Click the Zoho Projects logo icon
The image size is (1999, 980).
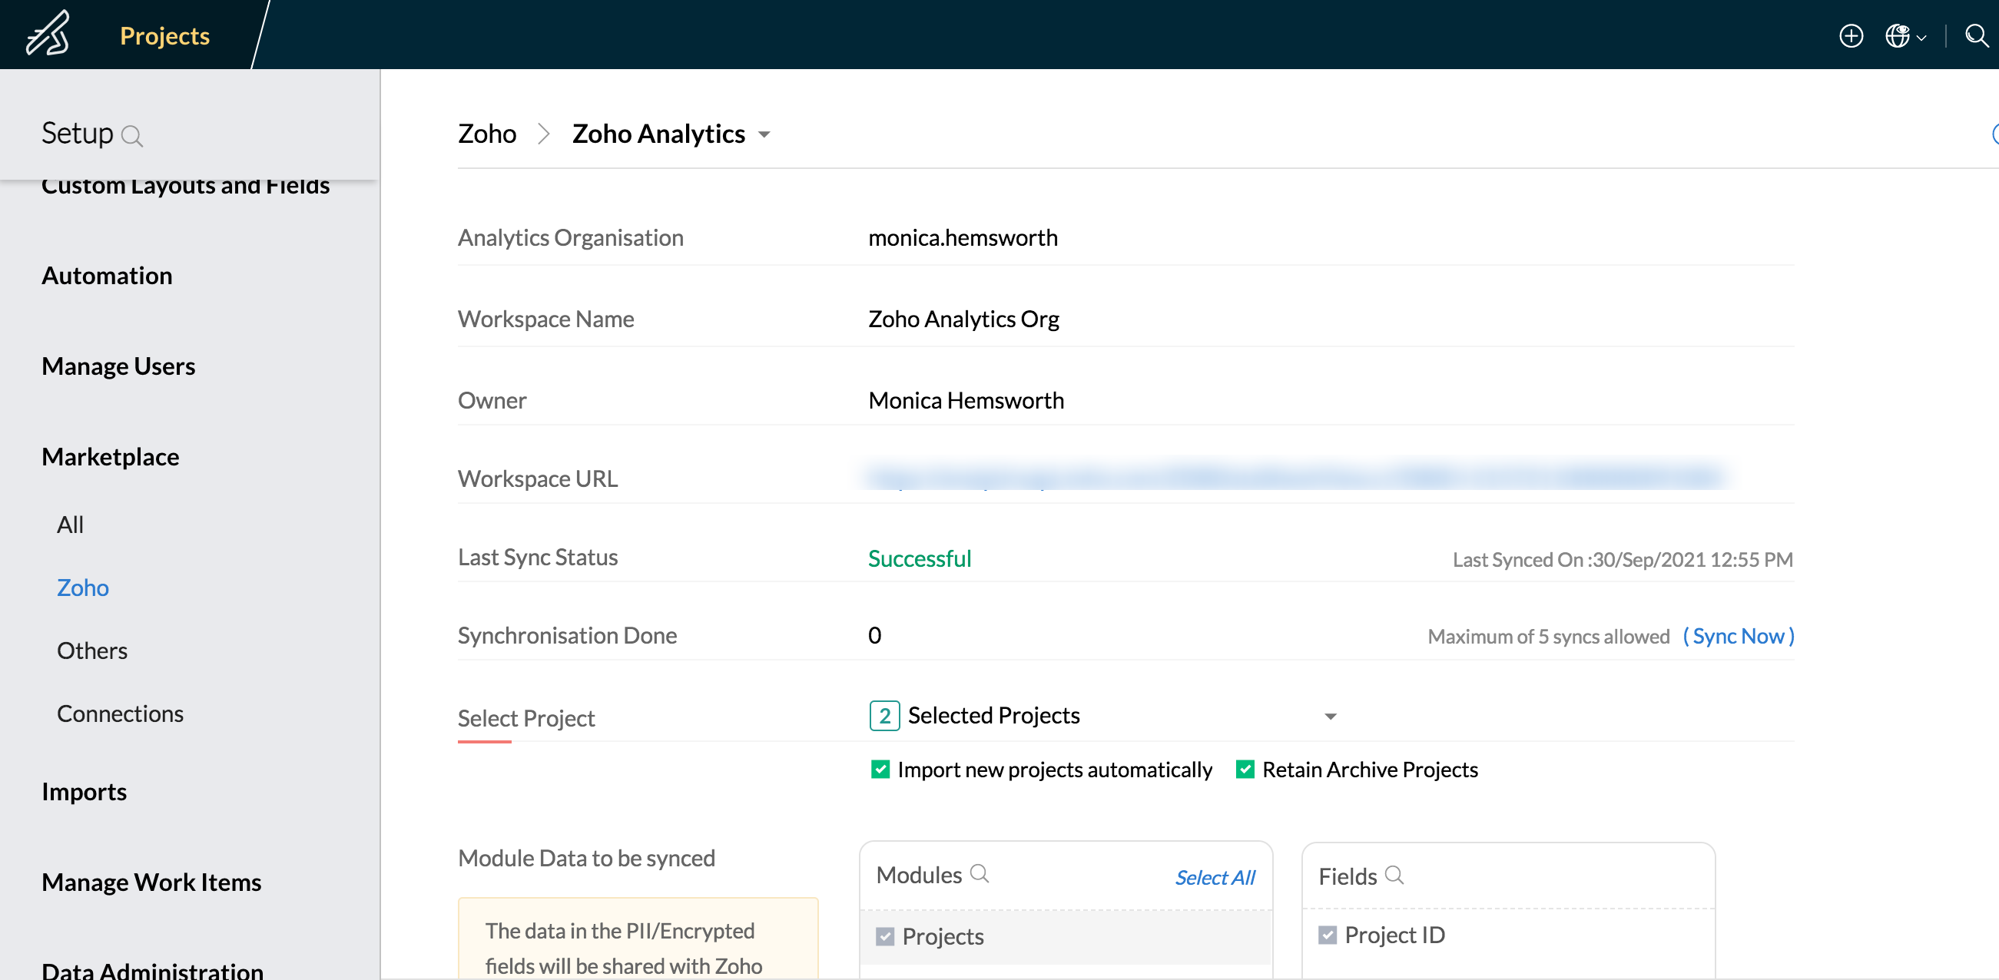48,34
